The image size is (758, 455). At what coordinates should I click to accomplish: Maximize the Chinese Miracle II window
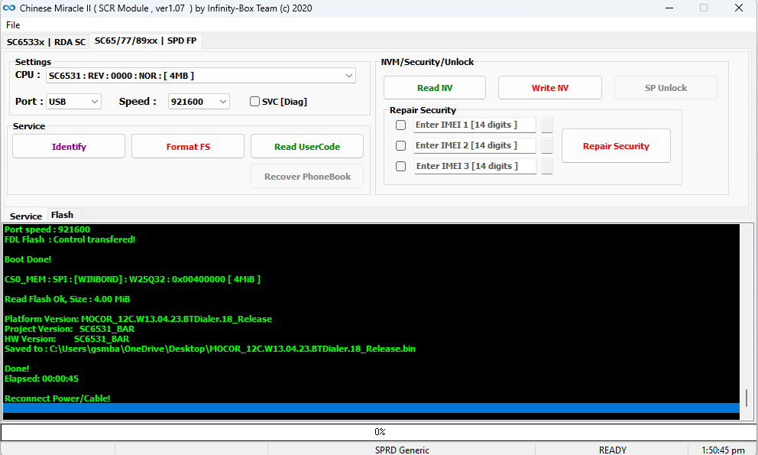pos(704,8)
